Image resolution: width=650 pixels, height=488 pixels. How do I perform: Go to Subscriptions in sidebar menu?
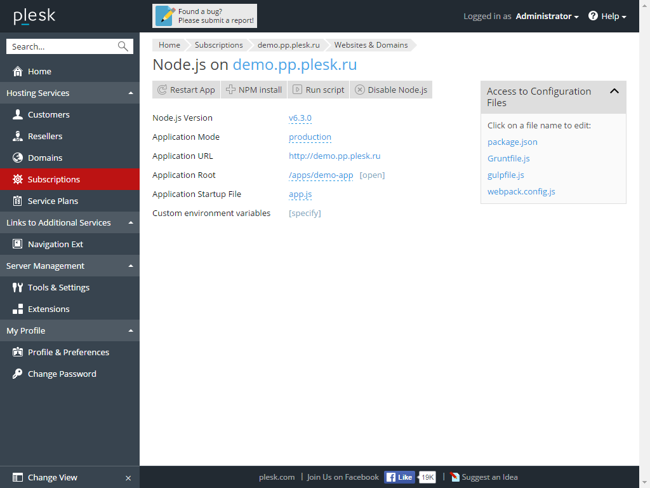pos(54,180)
